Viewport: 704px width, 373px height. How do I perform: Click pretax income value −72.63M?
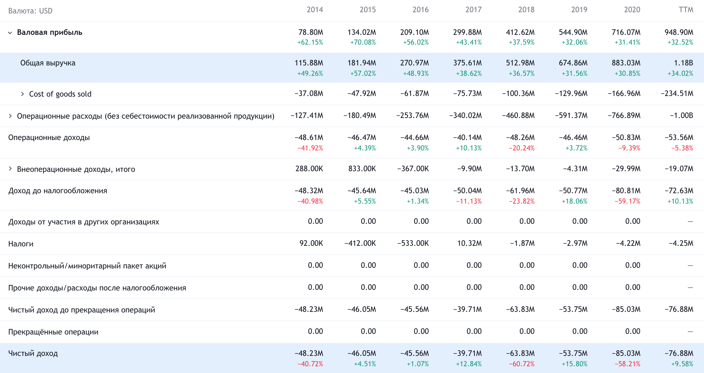tap(679, 191)
